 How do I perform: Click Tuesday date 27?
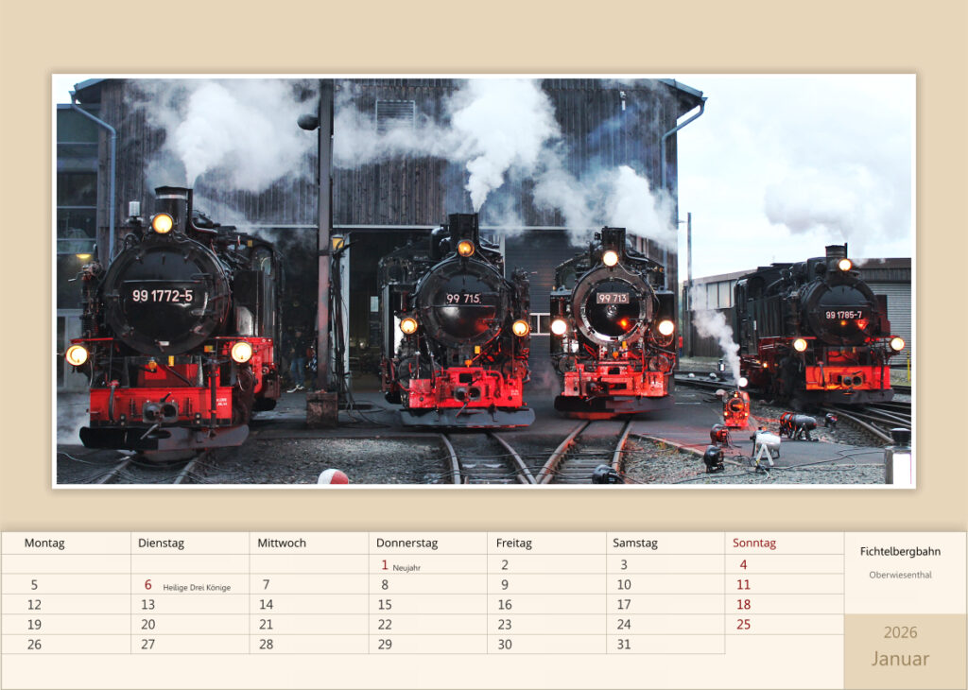[x=147, y=645]
